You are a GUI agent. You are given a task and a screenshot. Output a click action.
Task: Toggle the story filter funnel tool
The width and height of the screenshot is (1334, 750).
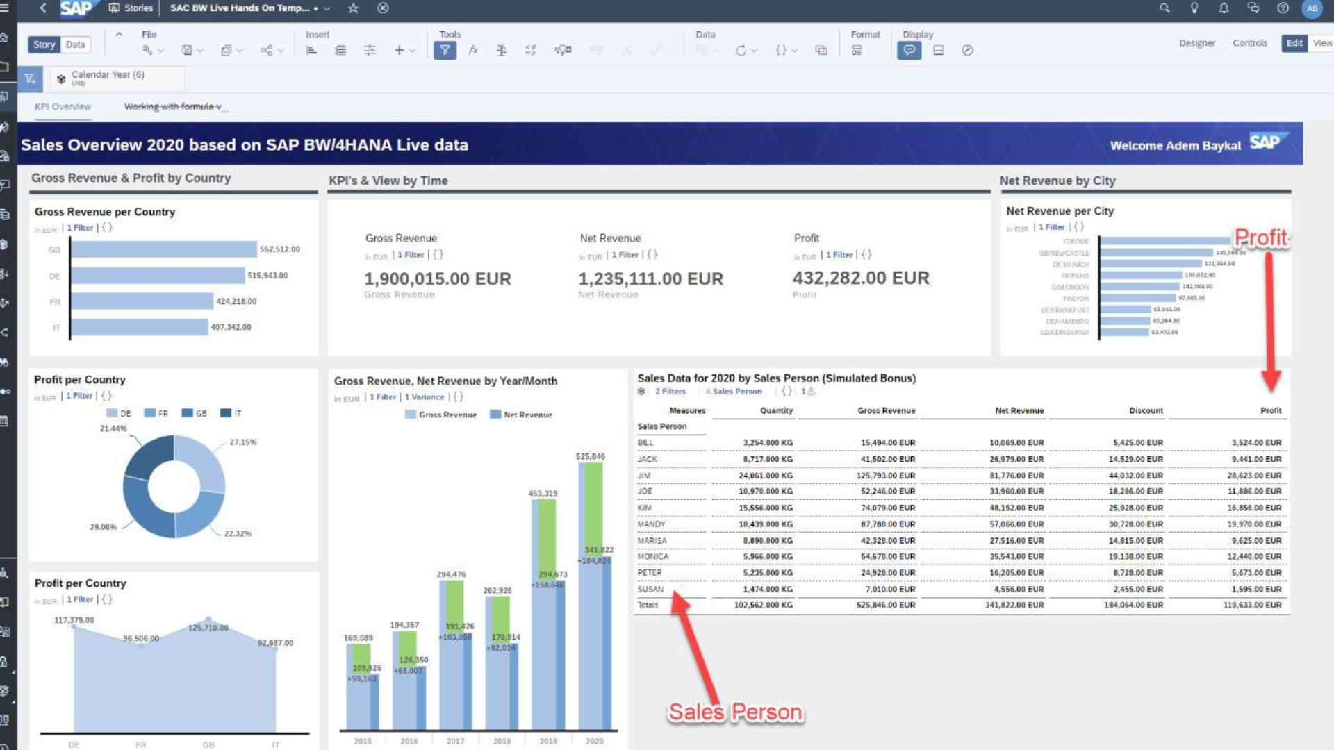click(445, 50)
